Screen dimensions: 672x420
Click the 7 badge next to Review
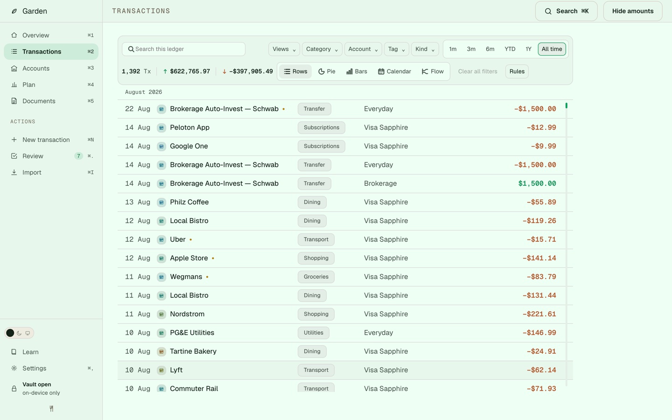pyautogui.click(x=78, y=156)
